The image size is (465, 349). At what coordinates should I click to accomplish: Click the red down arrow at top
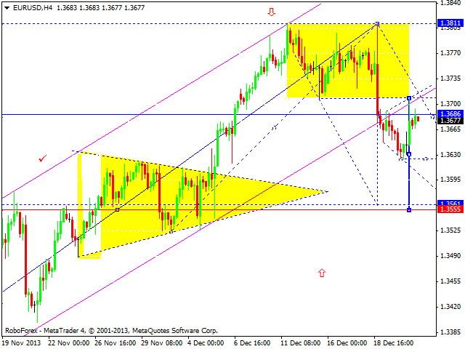click(271, 12)
